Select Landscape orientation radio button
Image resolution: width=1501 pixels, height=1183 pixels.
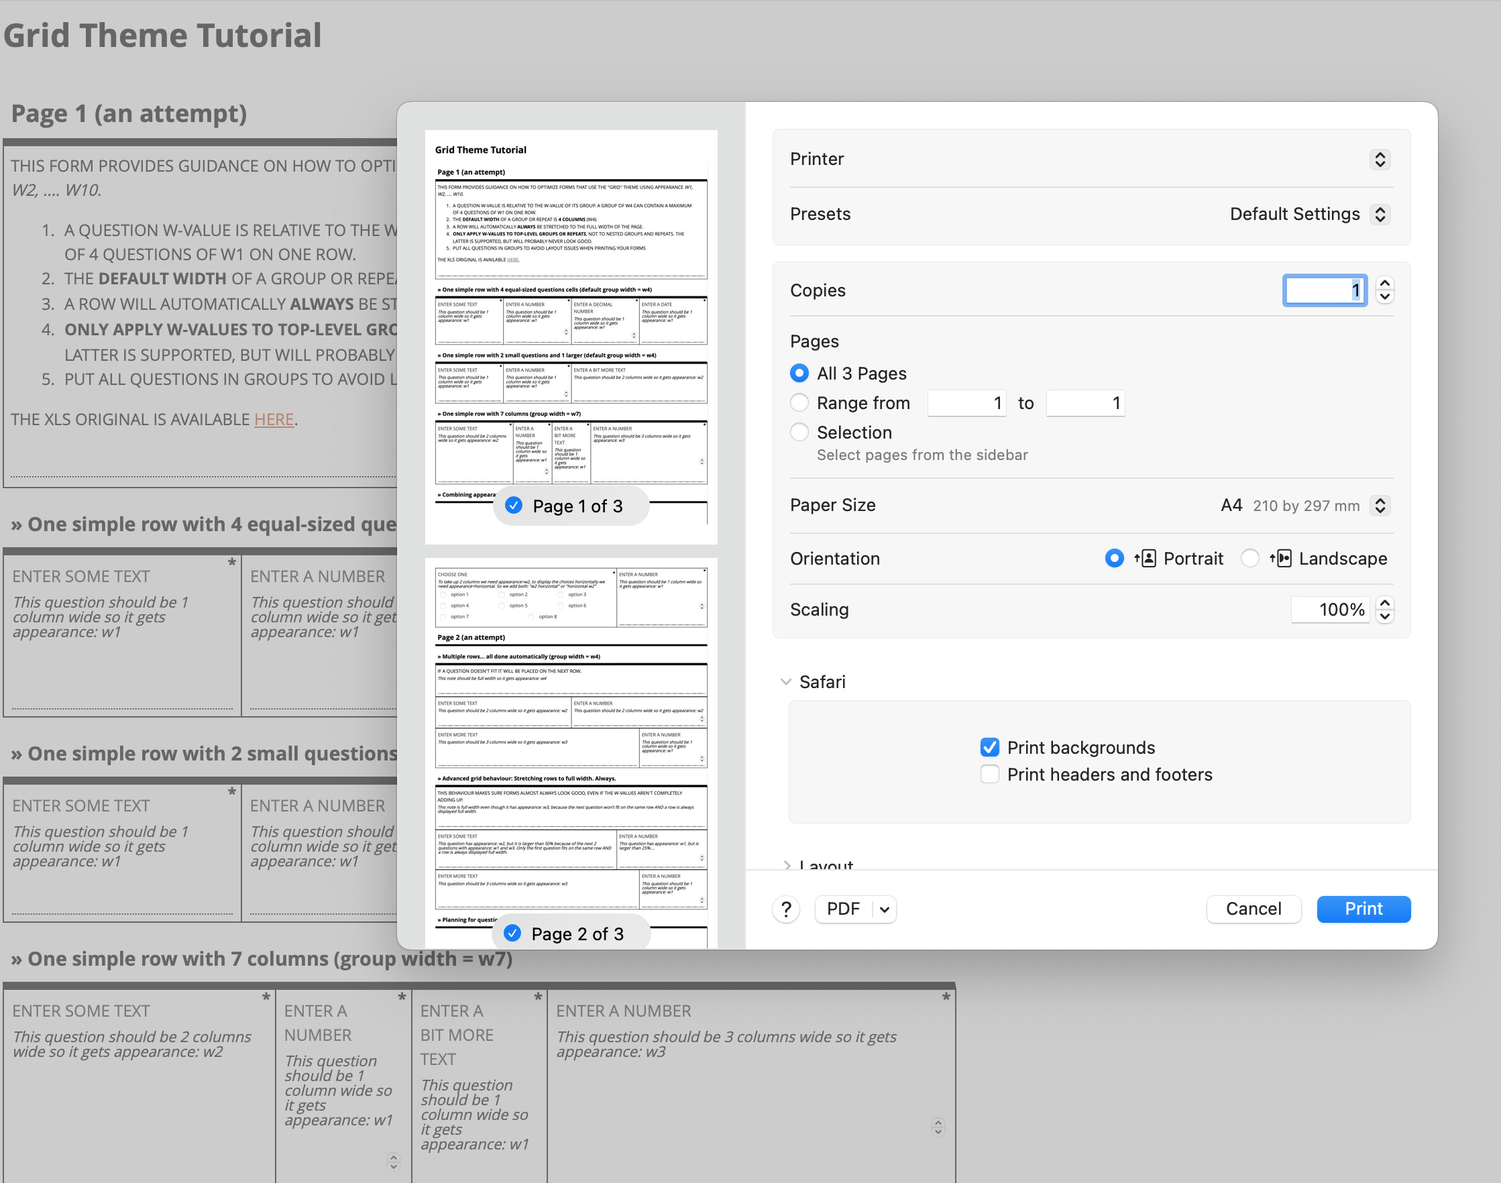pos(1249,558)
